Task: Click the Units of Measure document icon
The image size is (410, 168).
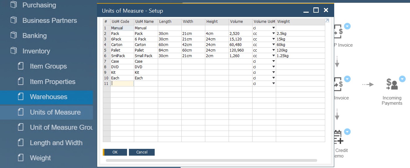Action: coord(21,112)
